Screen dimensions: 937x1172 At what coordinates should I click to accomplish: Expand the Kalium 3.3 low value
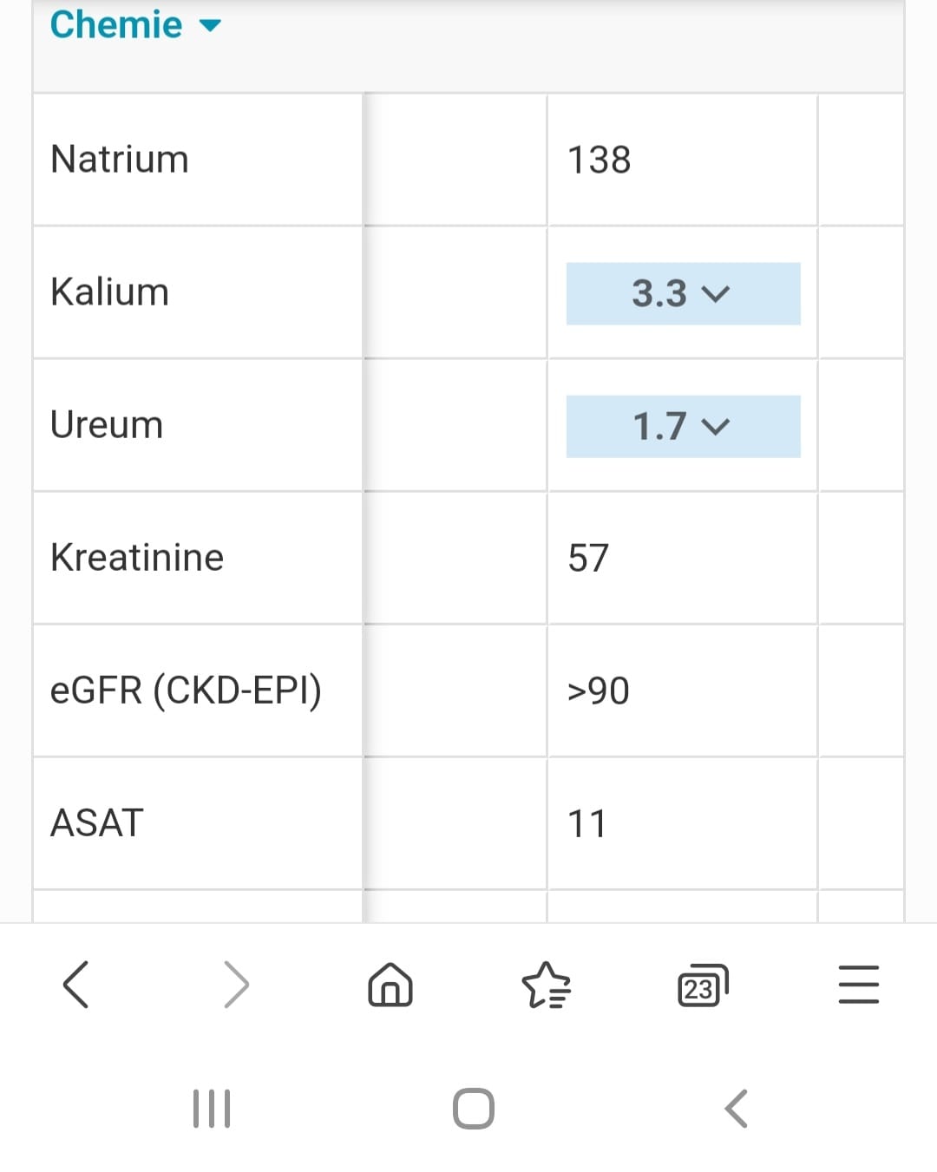click(x=683, y=293)
